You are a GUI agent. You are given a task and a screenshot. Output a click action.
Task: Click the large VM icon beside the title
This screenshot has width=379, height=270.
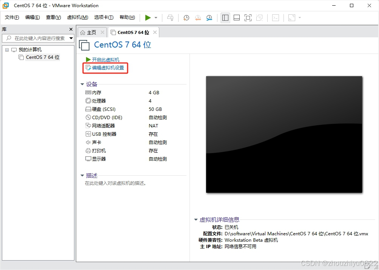pyautogui.click(x=84, y=45)
